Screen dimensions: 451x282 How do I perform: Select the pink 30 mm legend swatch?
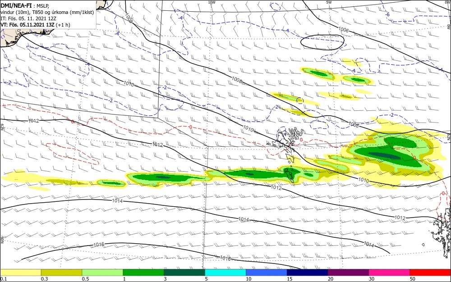pyautogui.click(x=389, y=273)
